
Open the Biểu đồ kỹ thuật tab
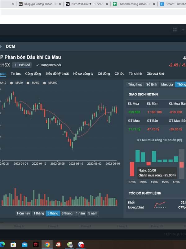57,73
